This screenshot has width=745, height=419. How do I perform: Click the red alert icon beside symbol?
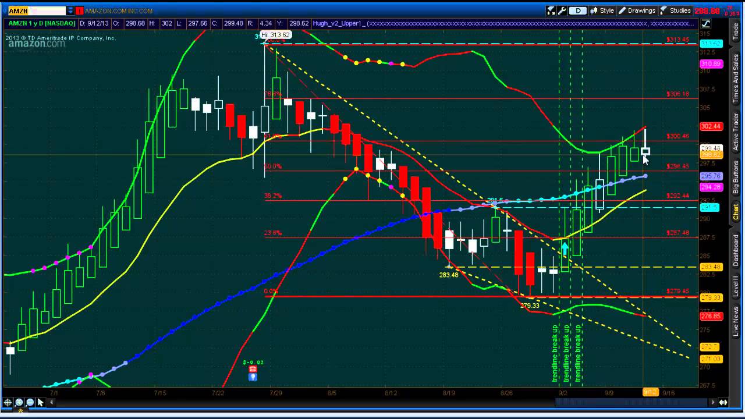tap(79, 10)
